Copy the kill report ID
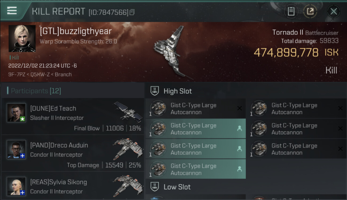 pos(132,12)
